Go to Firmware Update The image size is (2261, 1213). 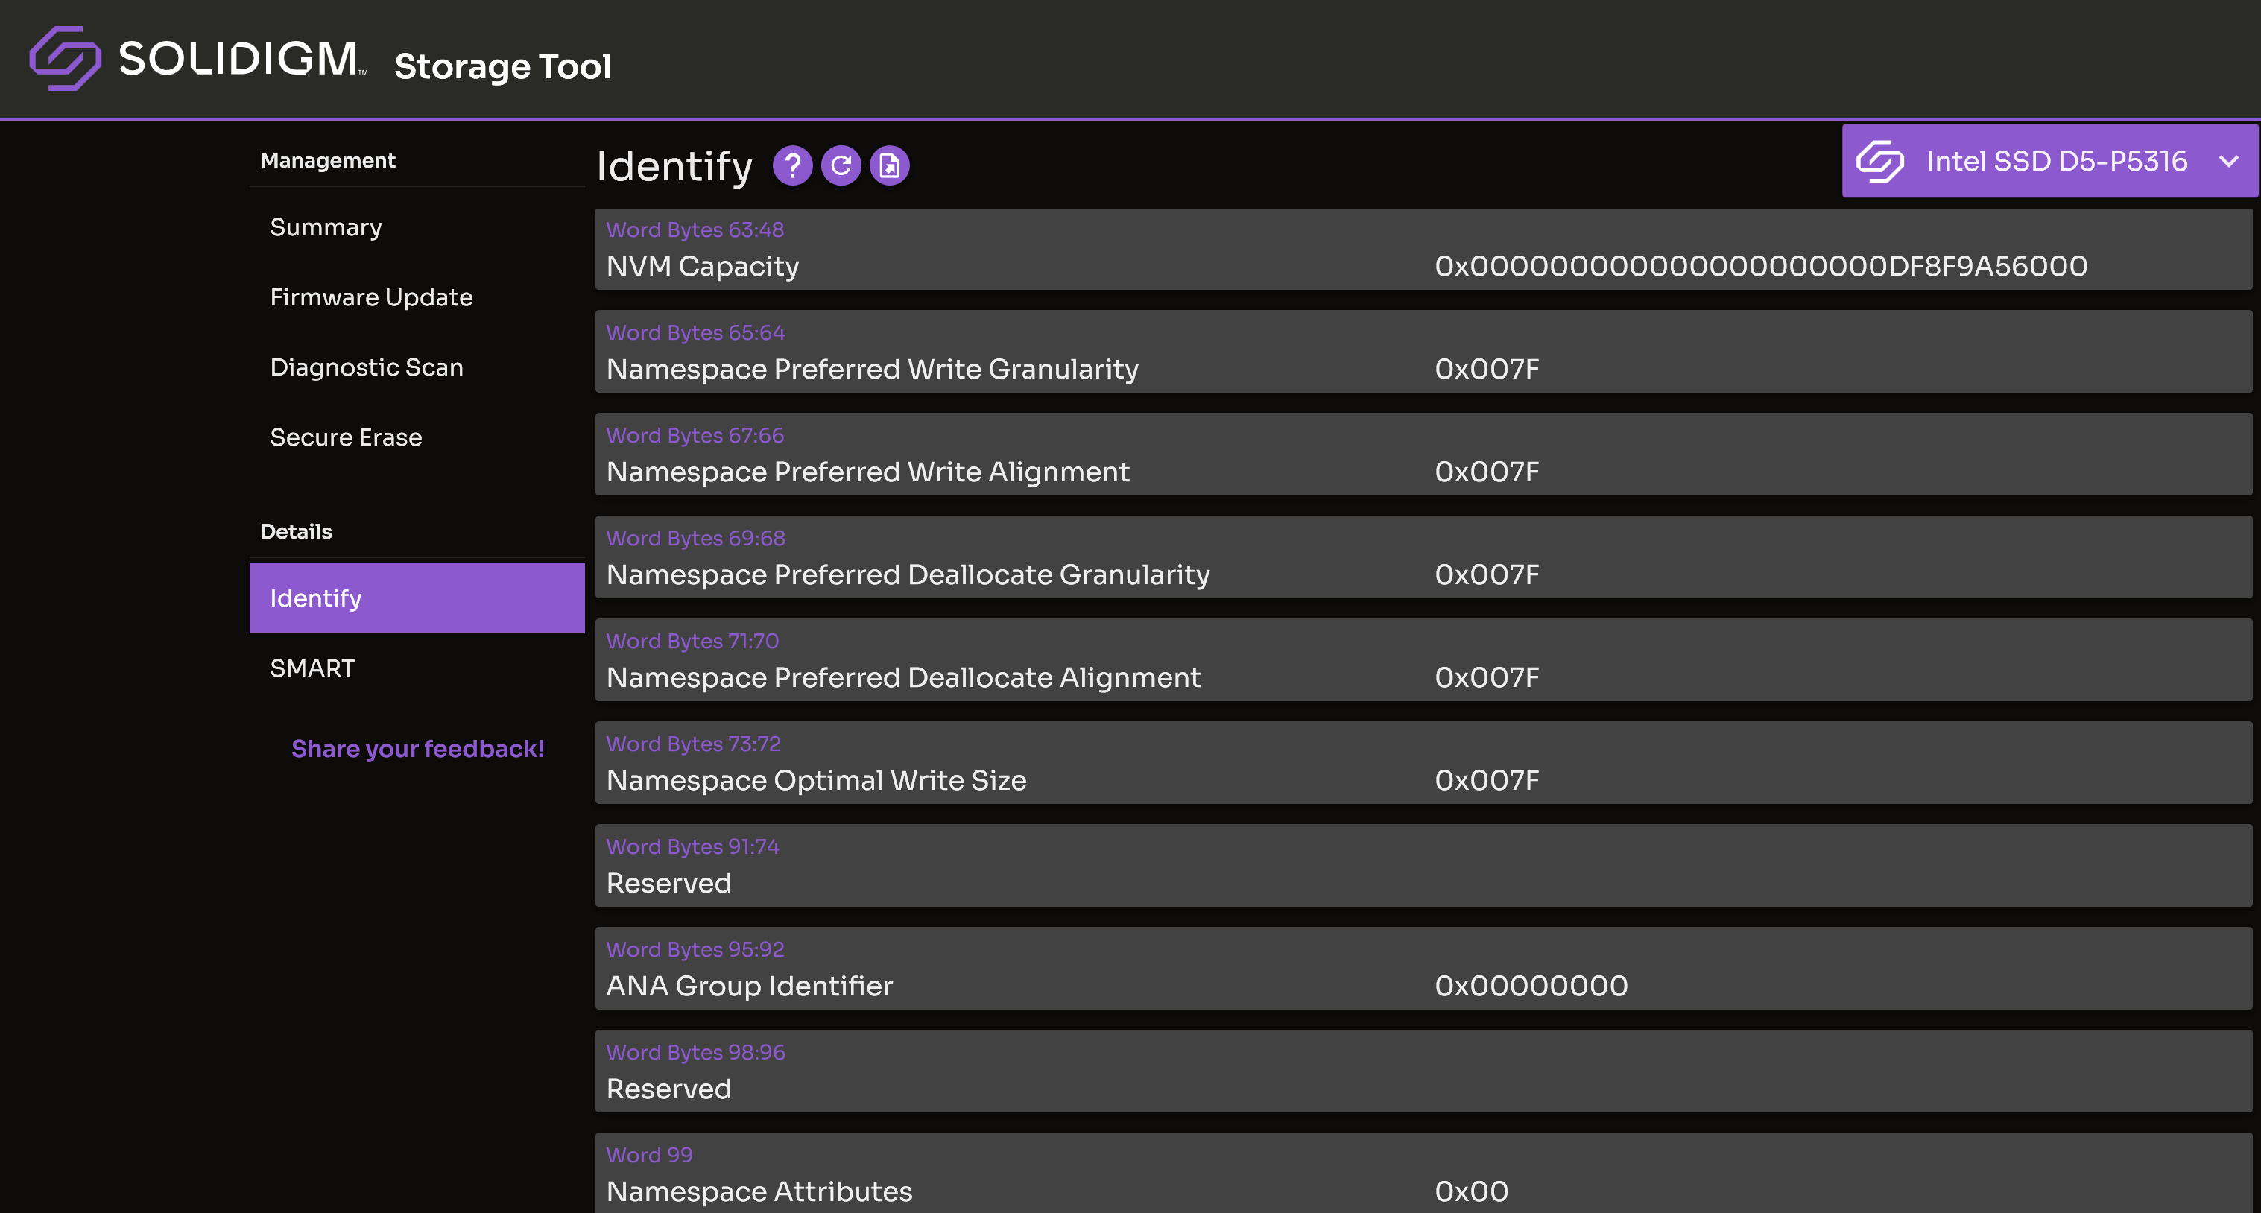click(371, 297)
